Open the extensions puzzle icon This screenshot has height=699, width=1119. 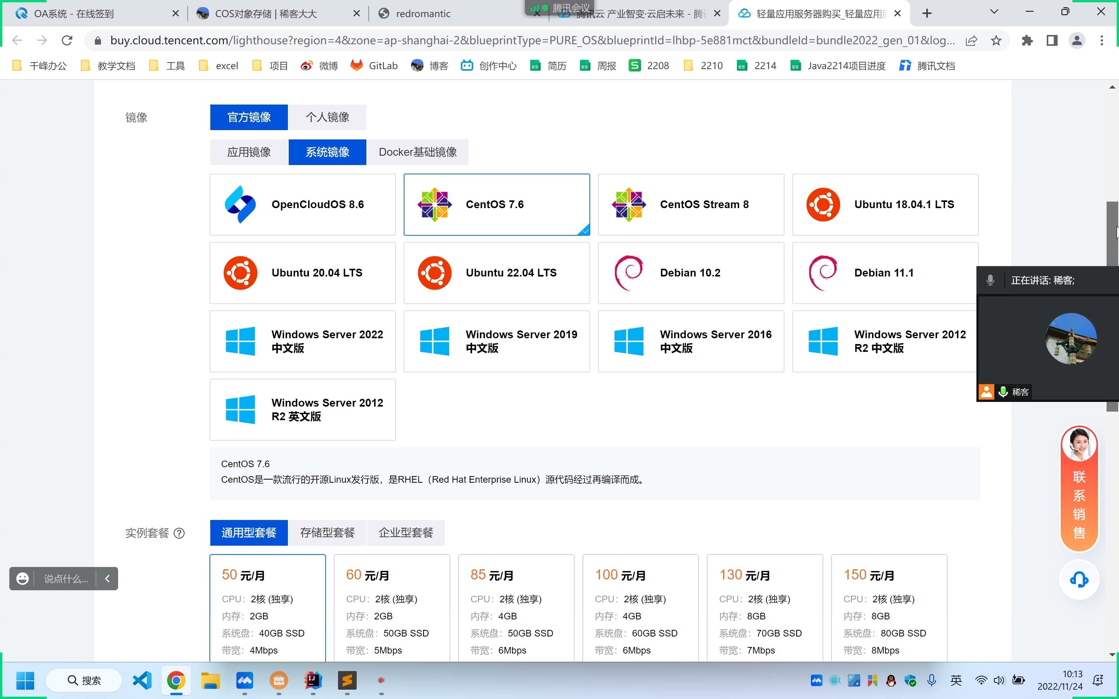(x=1027, y=41)
